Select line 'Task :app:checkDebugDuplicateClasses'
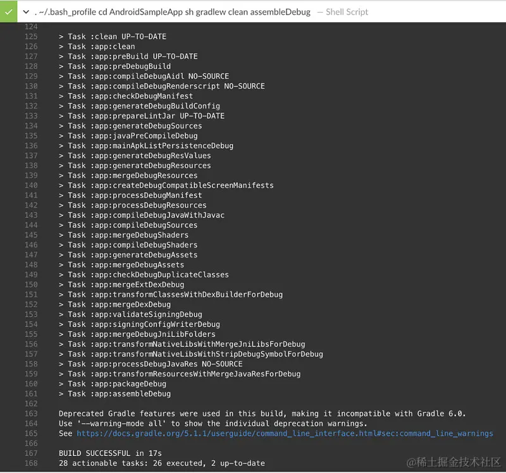Screen dimensions: 506x473 [144, 274]
